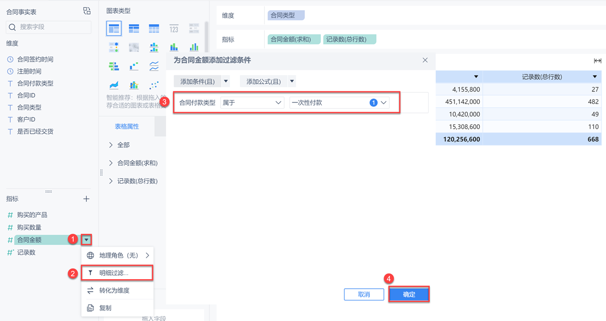Click the pane divider handle above 指标
Screen dimensions: 606x321
48,191
